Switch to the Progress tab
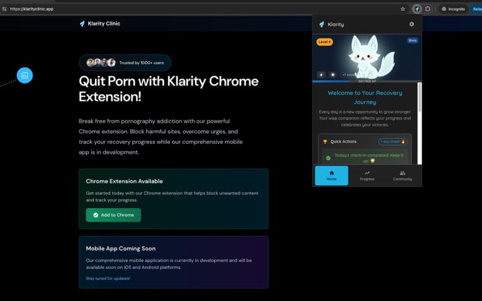This screenshot has height=301, width=482. [x=367, y=175]
